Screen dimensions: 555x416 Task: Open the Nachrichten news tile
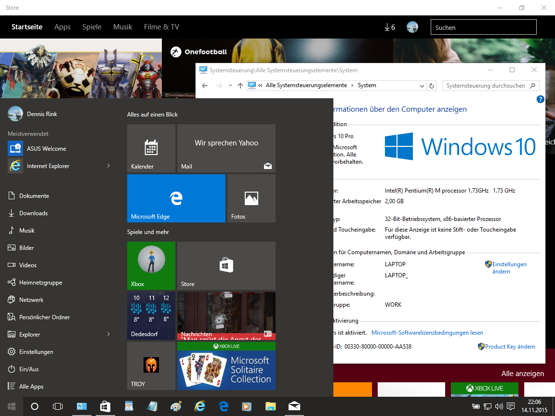click(x=226, y=316)
